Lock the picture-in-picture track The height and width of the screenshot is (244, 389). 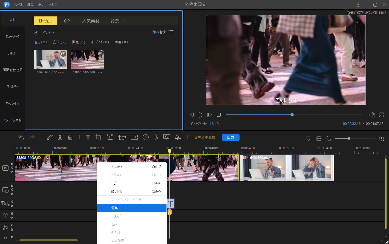pos(12,190)
